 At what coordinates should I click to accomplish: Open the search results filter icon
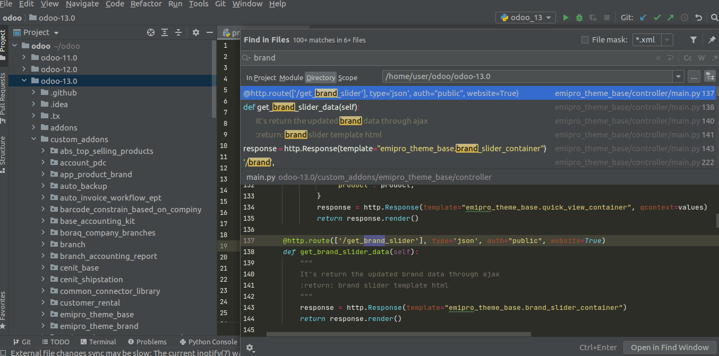tap(694, 40)
